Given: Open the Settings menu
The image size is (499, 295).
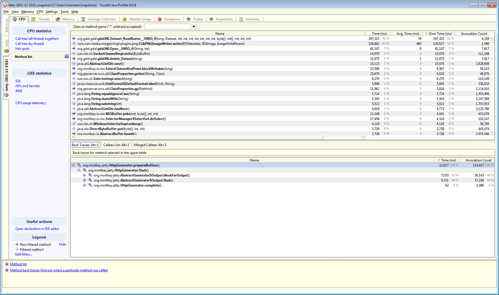Looking at the screenshot, I should 52,12.
